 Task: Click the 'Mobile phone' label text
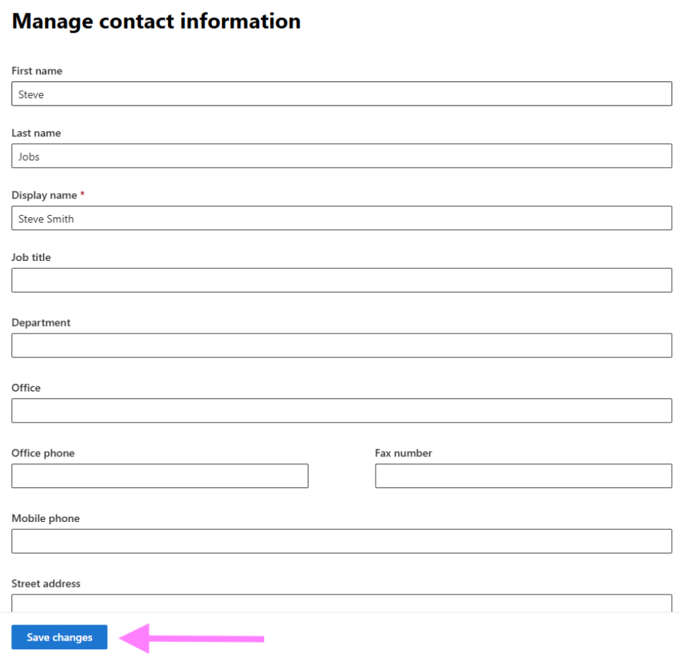point(45,518)
